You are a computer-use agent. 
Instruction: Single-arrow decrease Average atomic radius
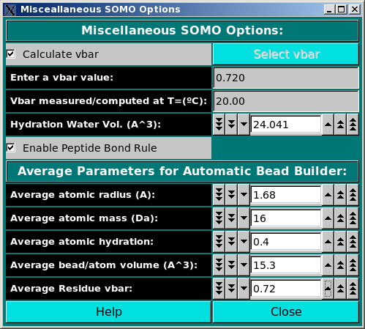pos(244,195)
